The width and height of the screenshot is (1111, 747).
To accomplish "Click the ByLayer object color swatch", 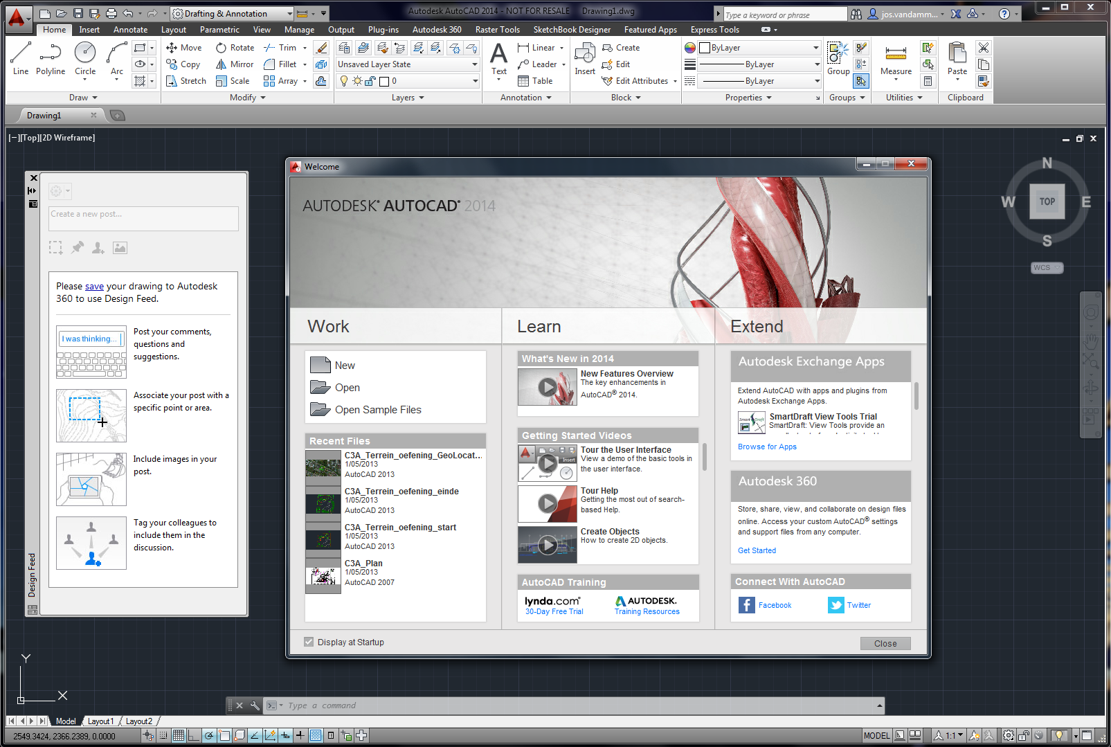I will 705,48.
